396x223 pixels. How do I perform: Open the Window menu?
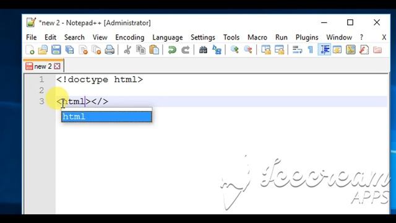tap(339, 37)
